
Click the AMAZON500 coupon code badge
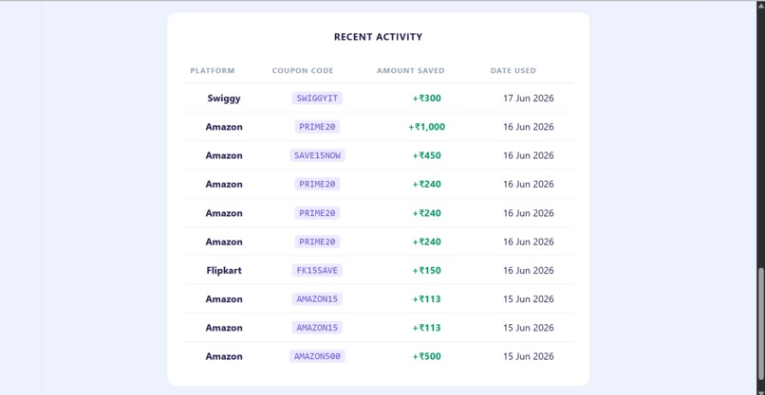[x=317, y=356]
